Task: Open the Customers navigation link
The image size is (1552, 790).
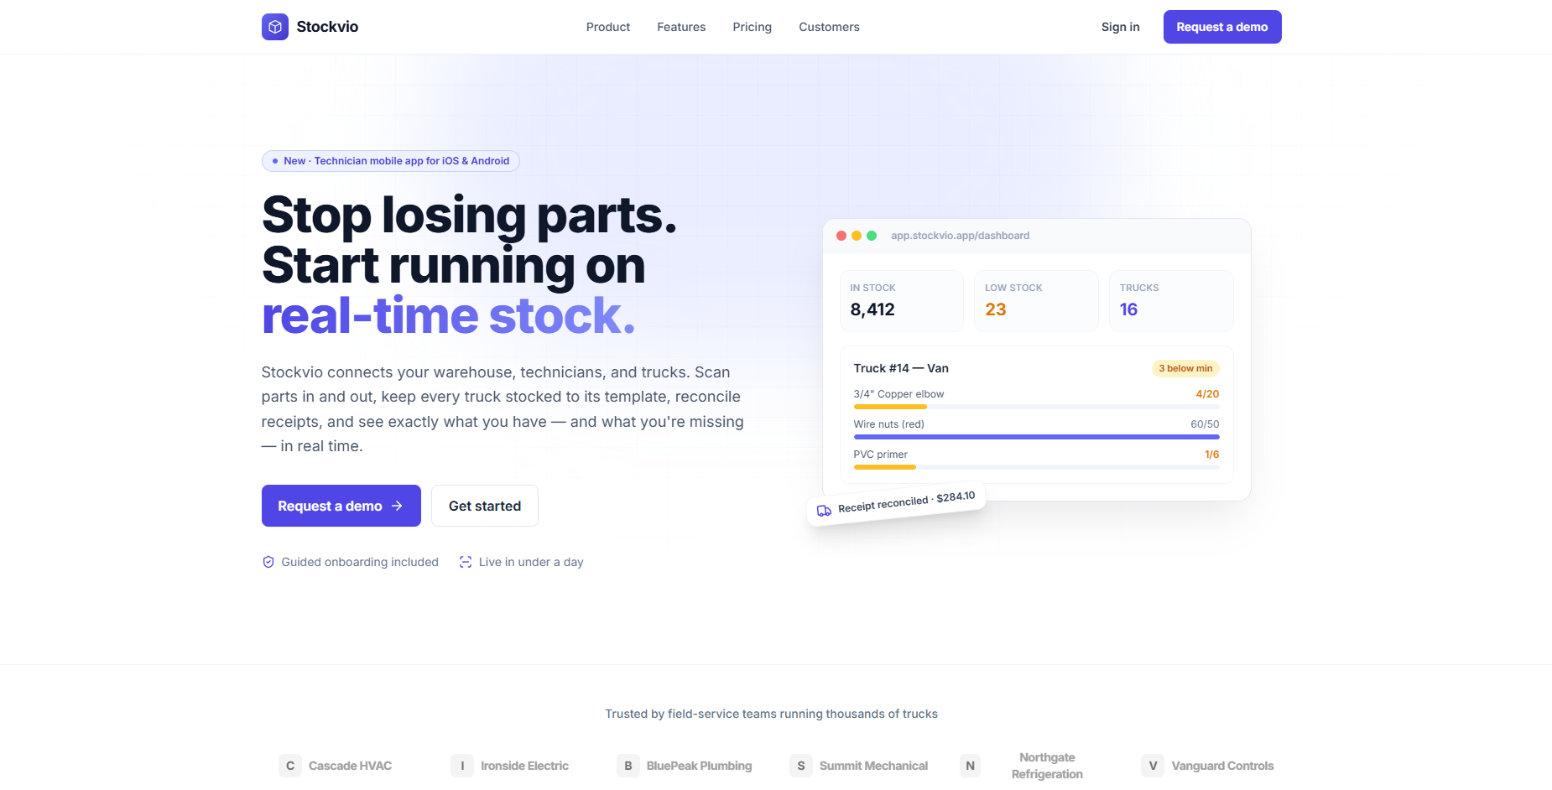Action: 829,27
